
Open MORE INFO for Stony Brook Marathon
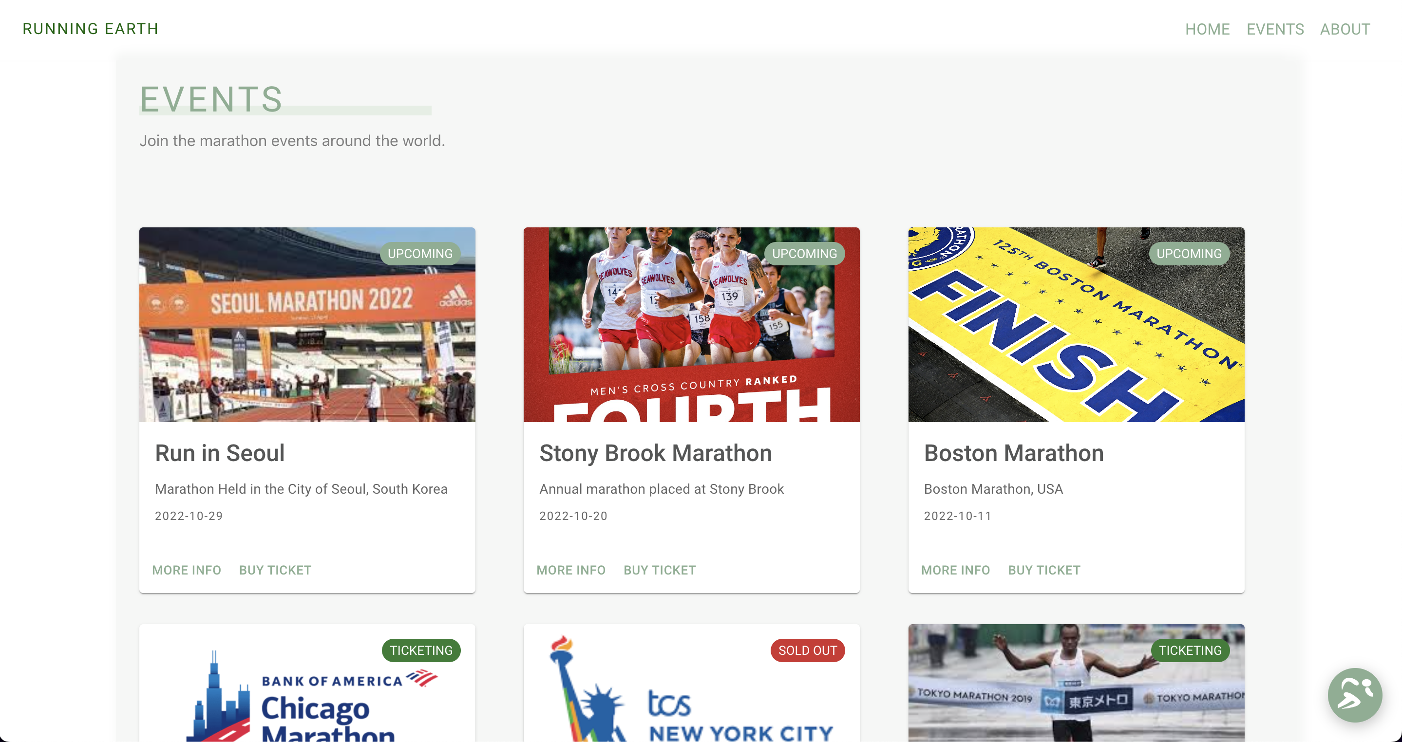570,570
